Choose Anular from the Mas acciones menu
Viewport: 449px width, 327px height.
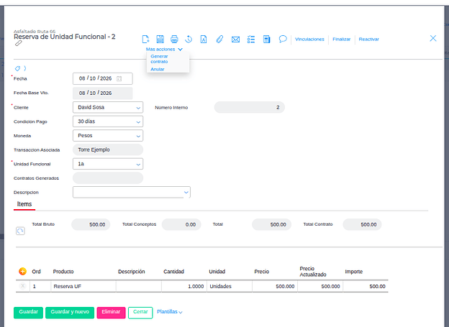[158, 69]
